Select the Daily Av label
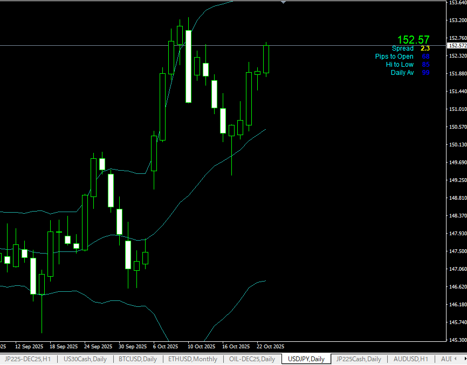This screenshot has height=365, width=467. (x=402, y=73)
